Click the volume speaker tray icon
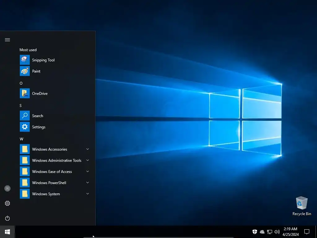The width and height of the screenshot is (317, 238). [277, 232]
